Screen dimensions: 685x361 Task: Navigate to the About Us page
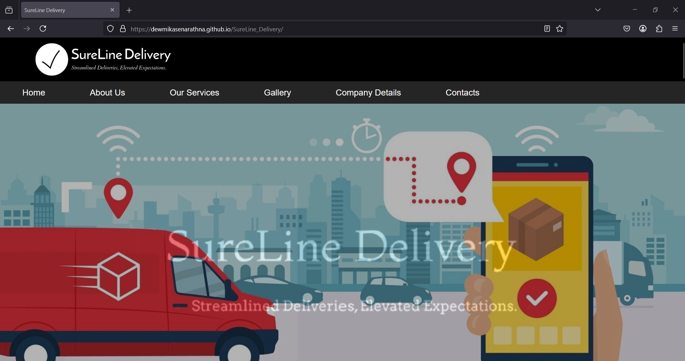107,93
